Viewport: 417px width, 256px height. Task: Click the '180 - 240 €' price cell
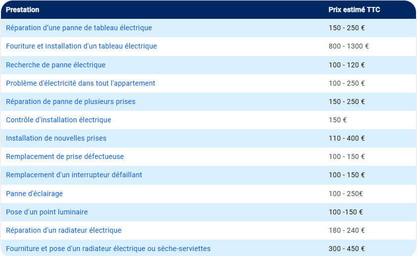[346, 230]
